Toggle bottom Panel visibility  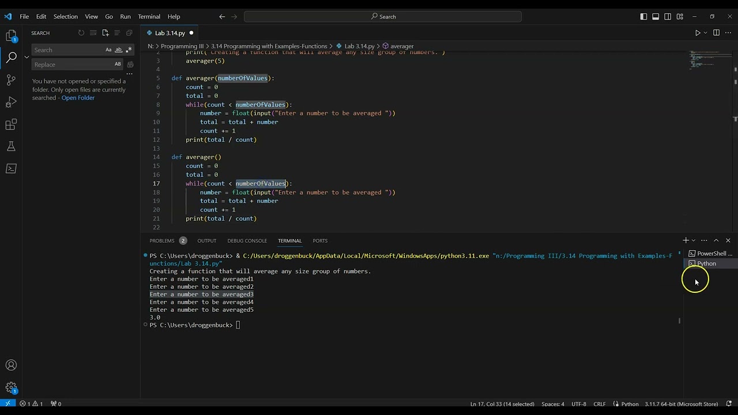tap(656, 17)
